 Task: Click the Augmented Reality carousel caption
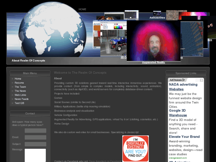154,62
